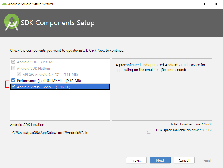
Task: Click the Android icon in title bar
Action: tap(4, 4)
